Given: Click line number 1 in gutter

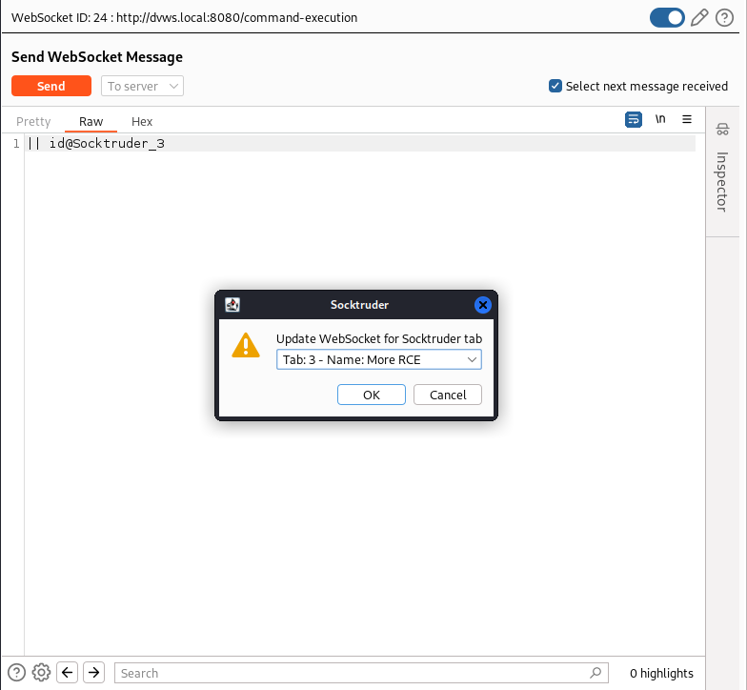Looking at the screenshot, I should coord(16,143).
